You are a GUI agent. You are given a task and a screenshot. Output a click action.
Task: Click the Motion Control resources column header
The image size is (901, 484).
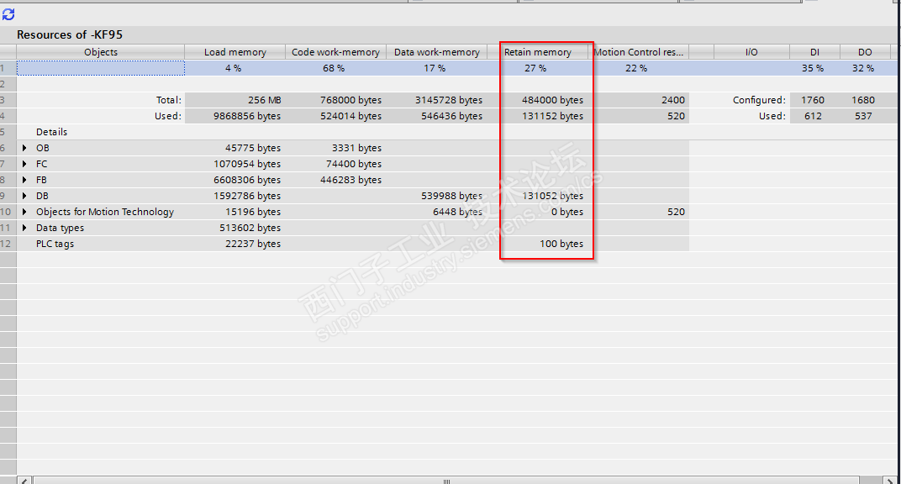(639, 52)
